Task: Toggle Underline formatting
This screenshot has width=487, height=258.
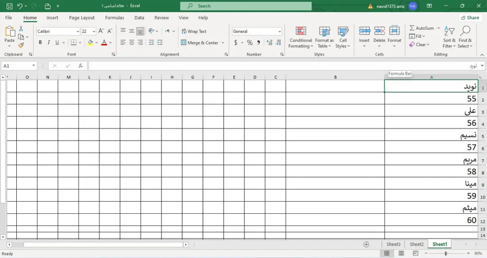Action: pos(57,42)
